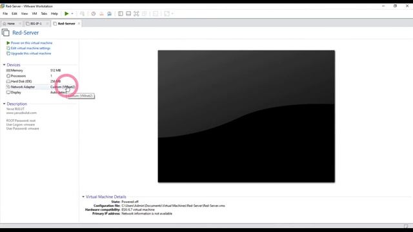Open the VM menu
The height and width of the screenshot is (232, 413).
point(34,14)
